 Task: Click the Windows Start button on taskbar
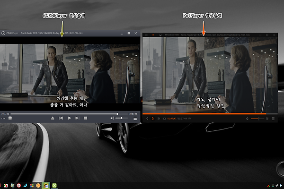click(x=3, y=185)
